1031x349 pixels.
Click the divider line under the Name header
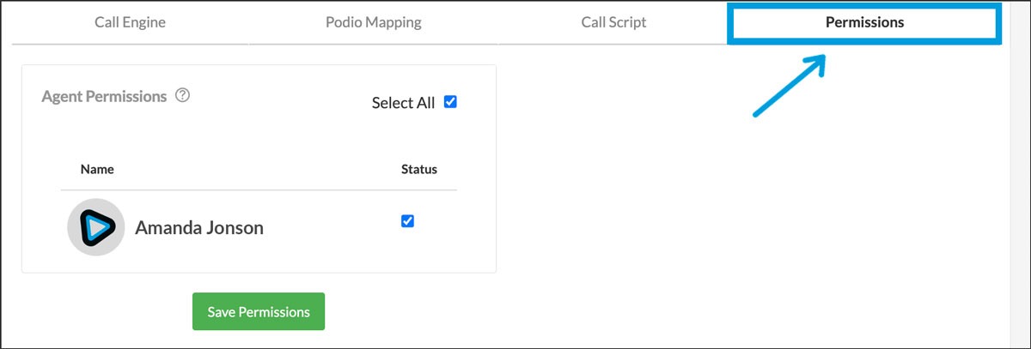point(258,190)
